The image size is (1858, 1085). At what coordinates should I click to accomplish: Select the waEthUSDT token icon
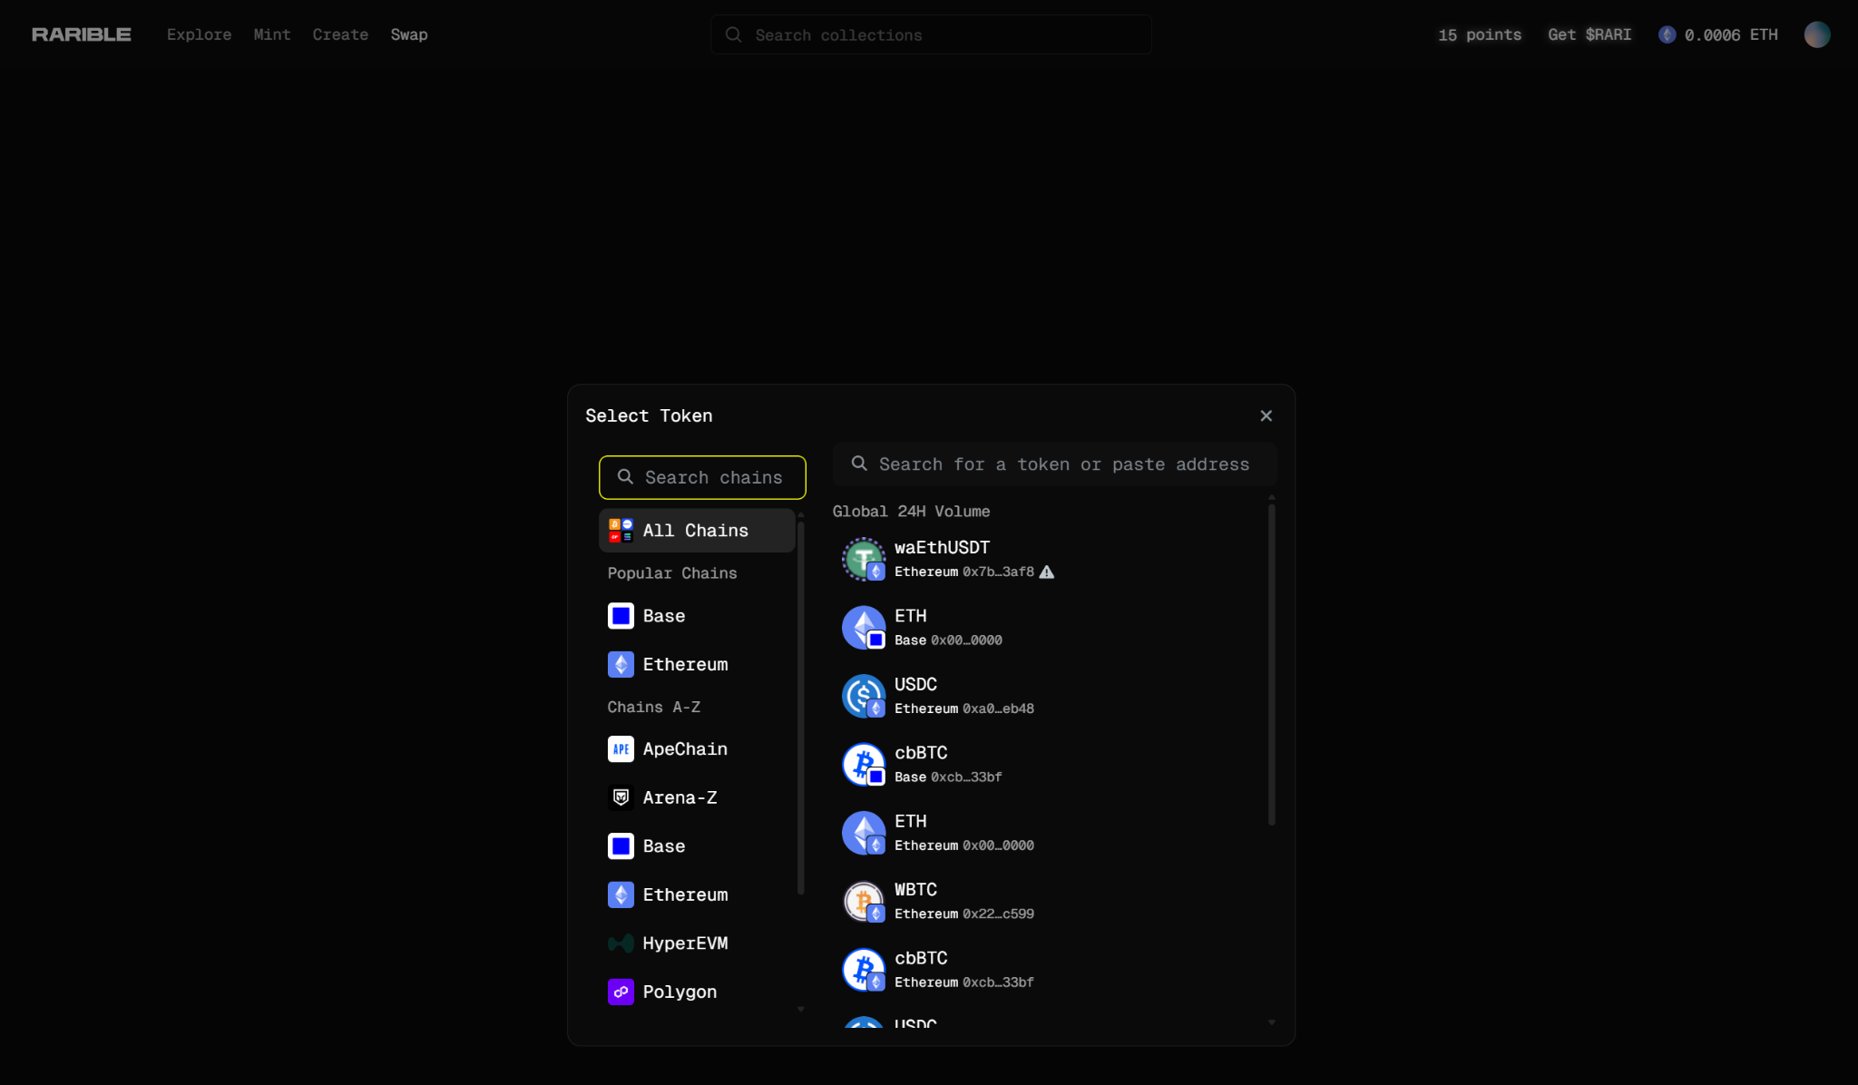click(863, 559)
